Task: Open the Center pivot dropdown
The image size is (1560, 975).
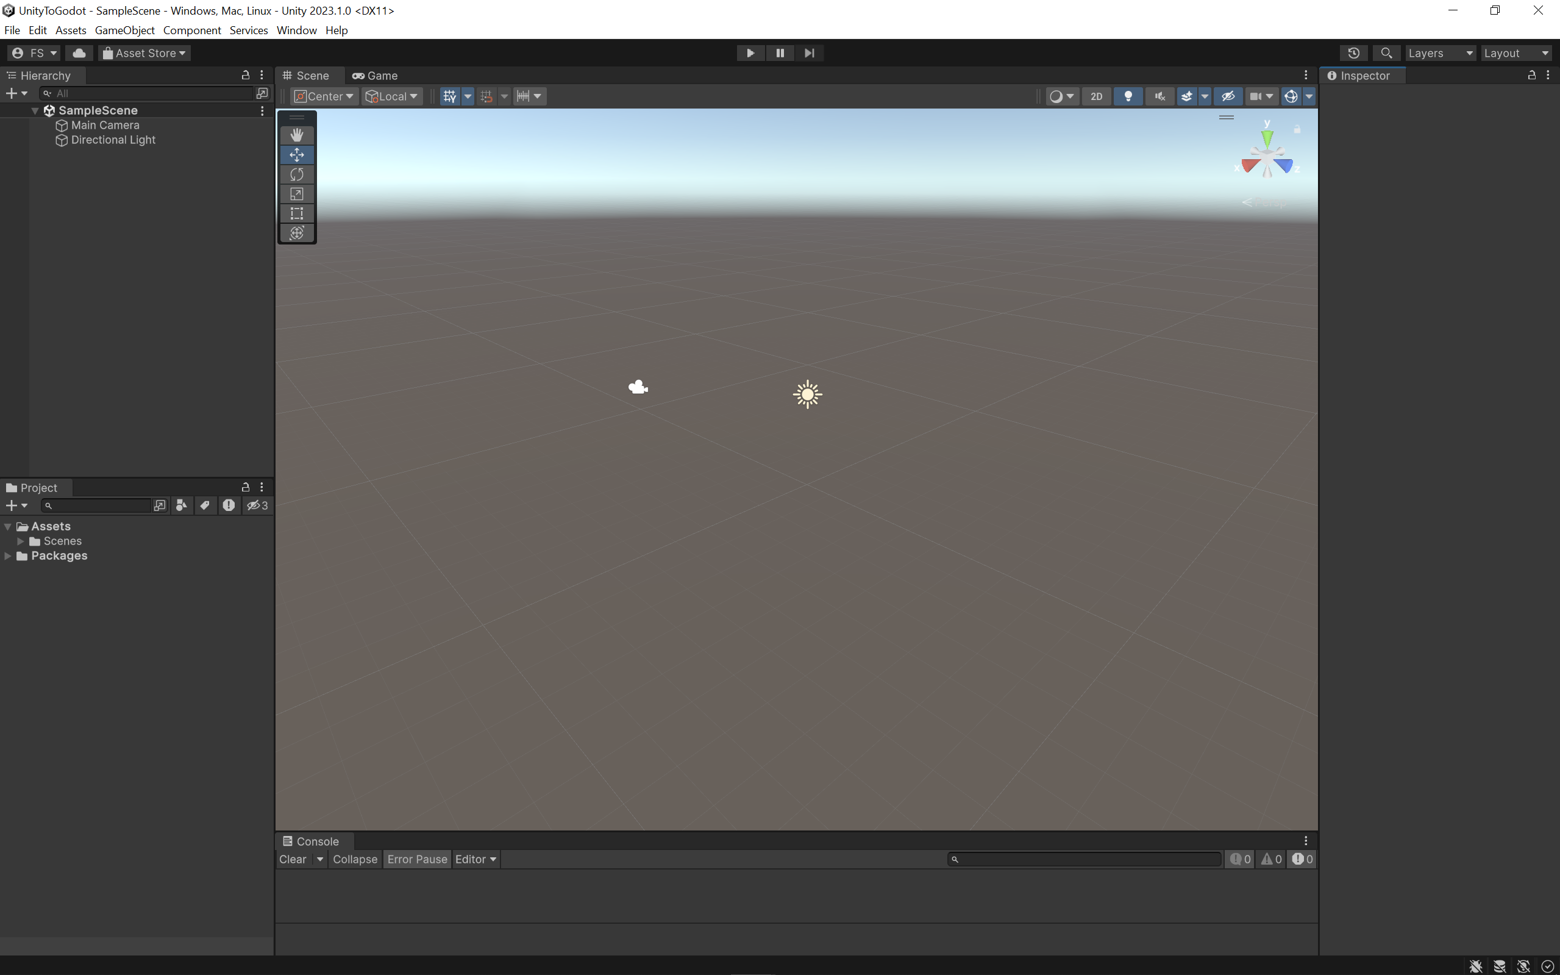Action: (x=324, y=96)
